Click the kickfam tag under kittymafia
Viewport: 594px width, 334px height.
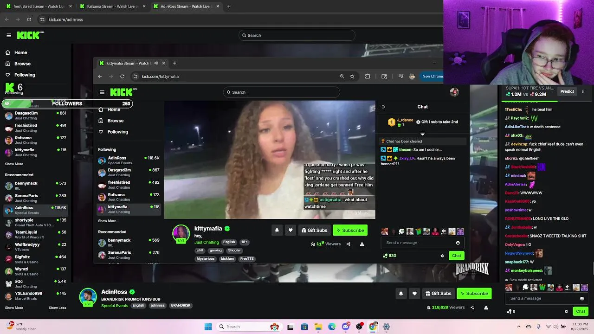pyautogui.click(x=227, y=258)
